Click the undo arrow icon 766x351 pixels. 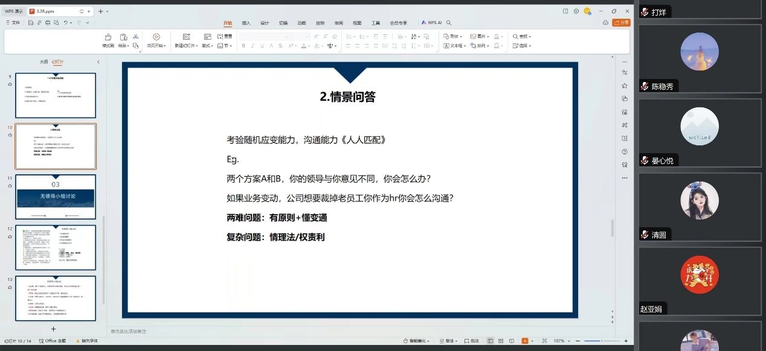[x=65, y=22]
